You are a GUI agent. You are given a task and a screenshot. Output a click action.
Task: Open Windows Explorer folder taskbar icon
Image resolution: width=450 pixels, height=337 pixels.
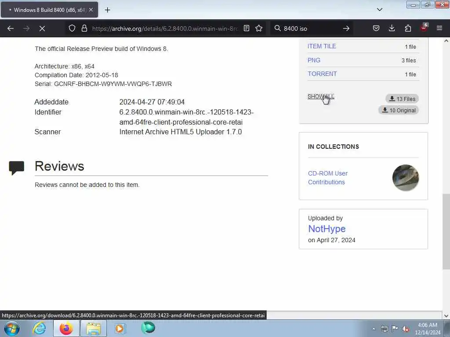point(94,328)
